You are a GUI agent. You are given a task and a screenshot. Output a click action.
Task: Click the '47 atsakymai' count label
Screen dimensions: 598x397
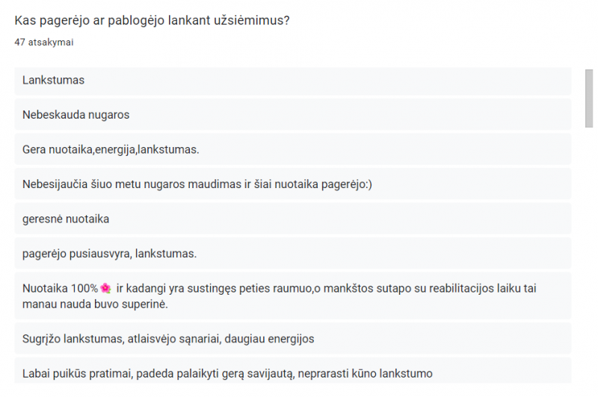44,43
